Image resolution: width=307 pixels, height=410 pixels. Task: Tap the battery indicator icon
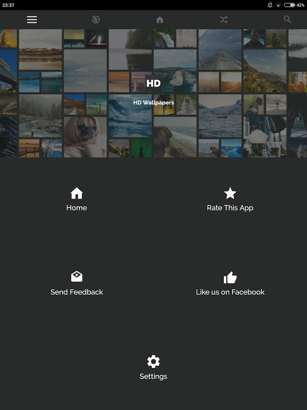(290, 5)
